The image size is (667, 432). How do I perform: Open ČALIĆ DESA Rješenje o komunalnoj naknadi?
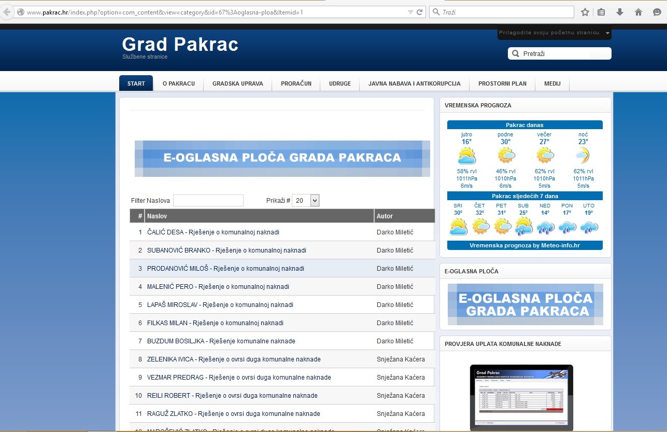pos(213,232)
